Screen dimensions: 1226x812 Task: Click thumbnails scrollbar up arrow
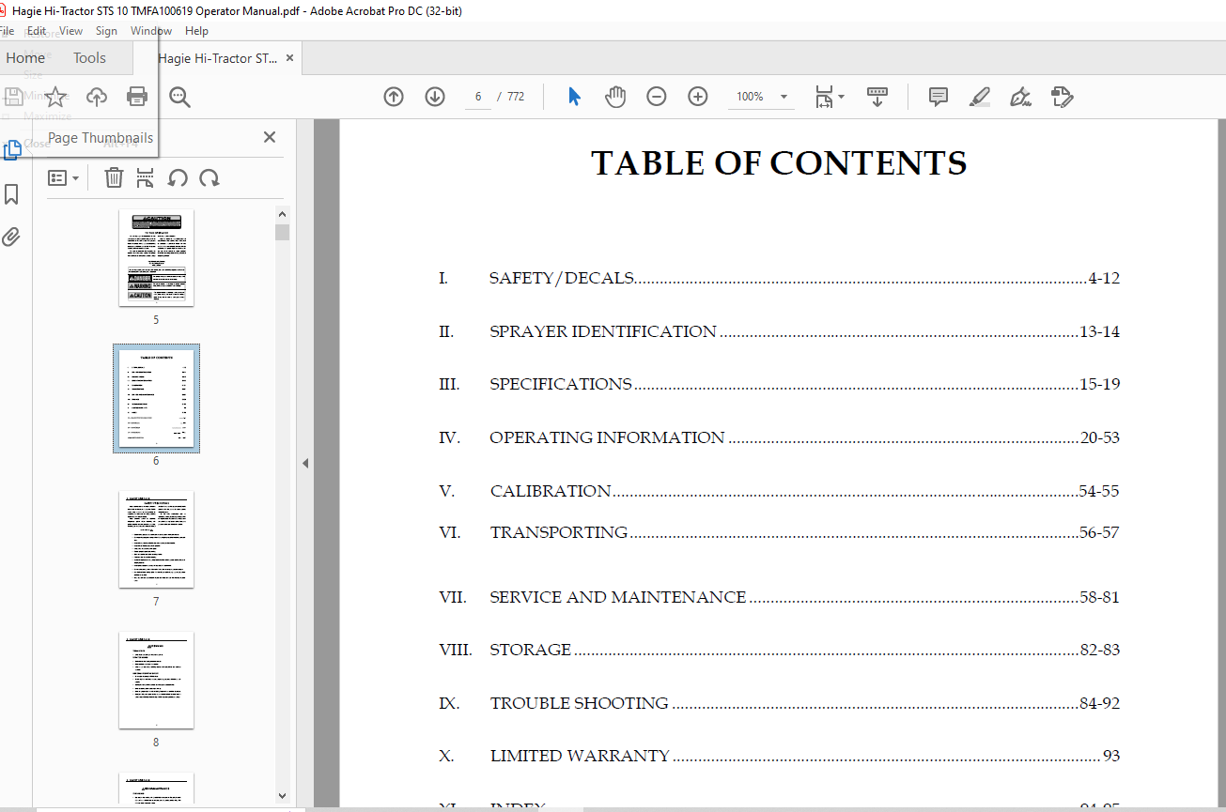pyautogui.click(x=282, y=215)
